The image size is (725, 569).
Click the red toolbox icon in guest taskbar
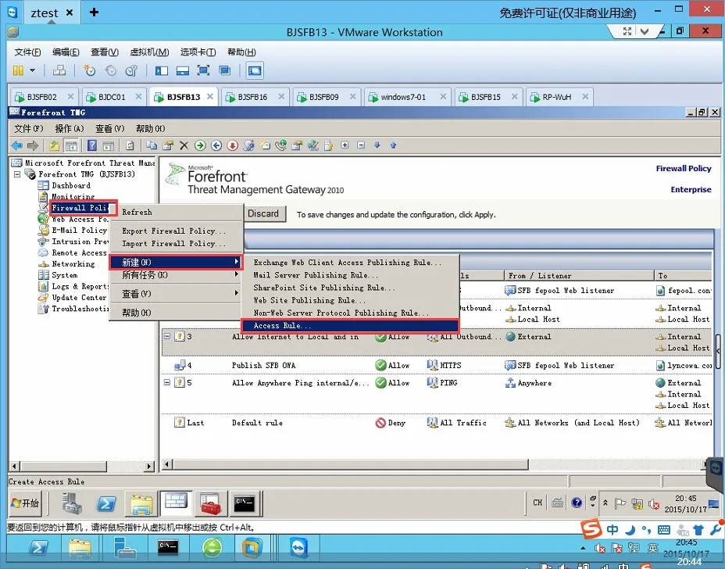[210, 503]
